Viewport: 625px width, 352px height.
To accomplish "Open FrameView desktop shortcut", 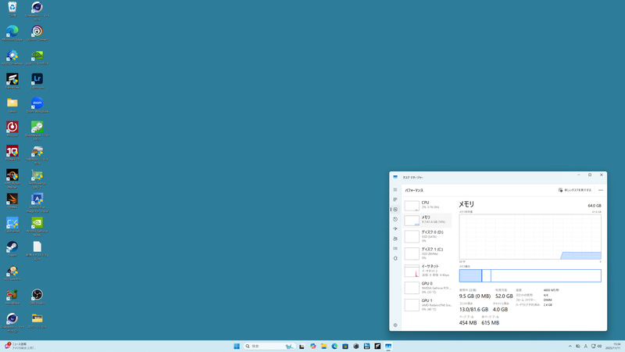I will 12,81.
